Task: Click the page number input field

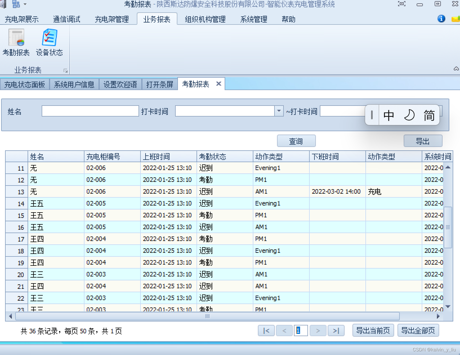Action: point(301,331)
